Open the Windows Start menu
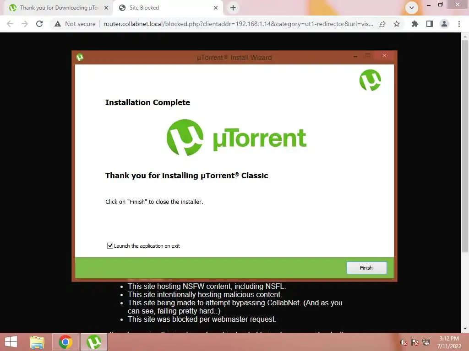Viewport: 469px width, 351px height. pos(11,342)
